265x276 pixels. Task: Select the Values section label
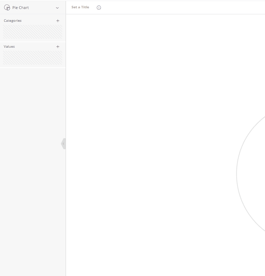[x=9, y=47]
